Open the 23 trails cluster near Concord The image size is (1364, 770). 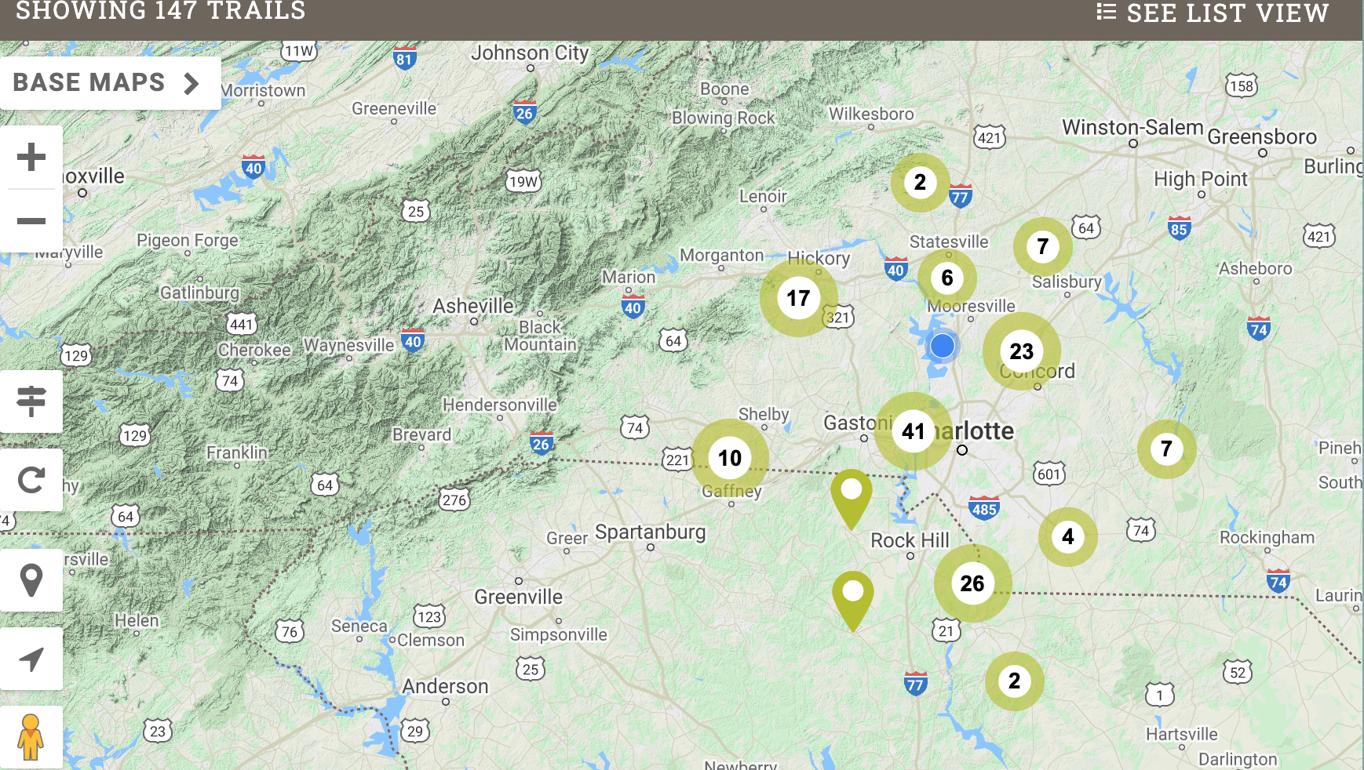pyautogui.click(x=1022, y=351)
